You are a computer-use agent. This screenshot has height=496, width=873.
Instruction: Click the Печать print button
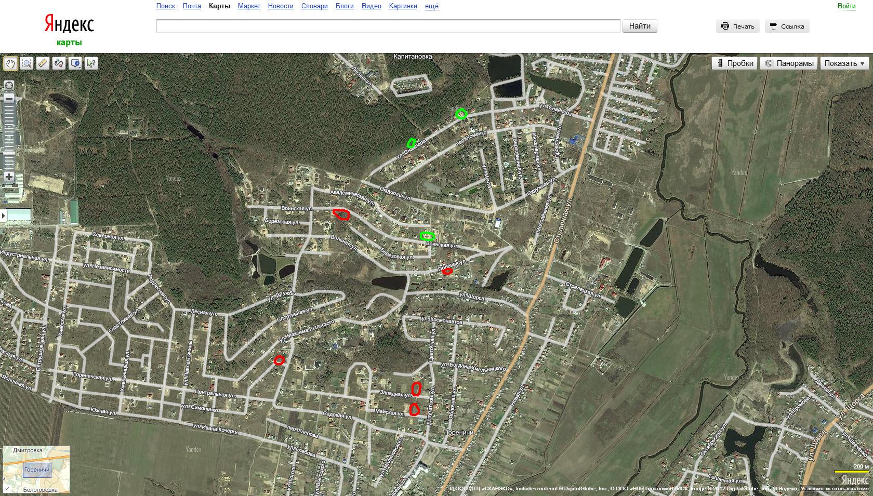click(738, 26)
